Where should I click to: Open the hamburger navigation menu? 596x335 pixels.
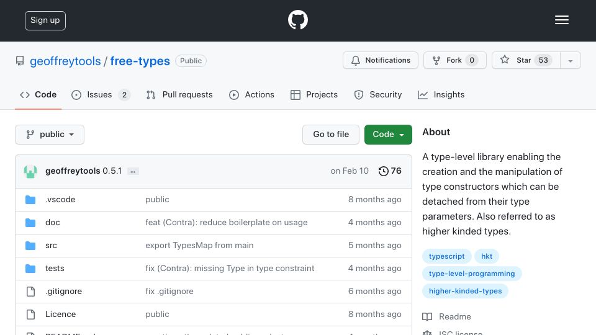pos(561,20)
